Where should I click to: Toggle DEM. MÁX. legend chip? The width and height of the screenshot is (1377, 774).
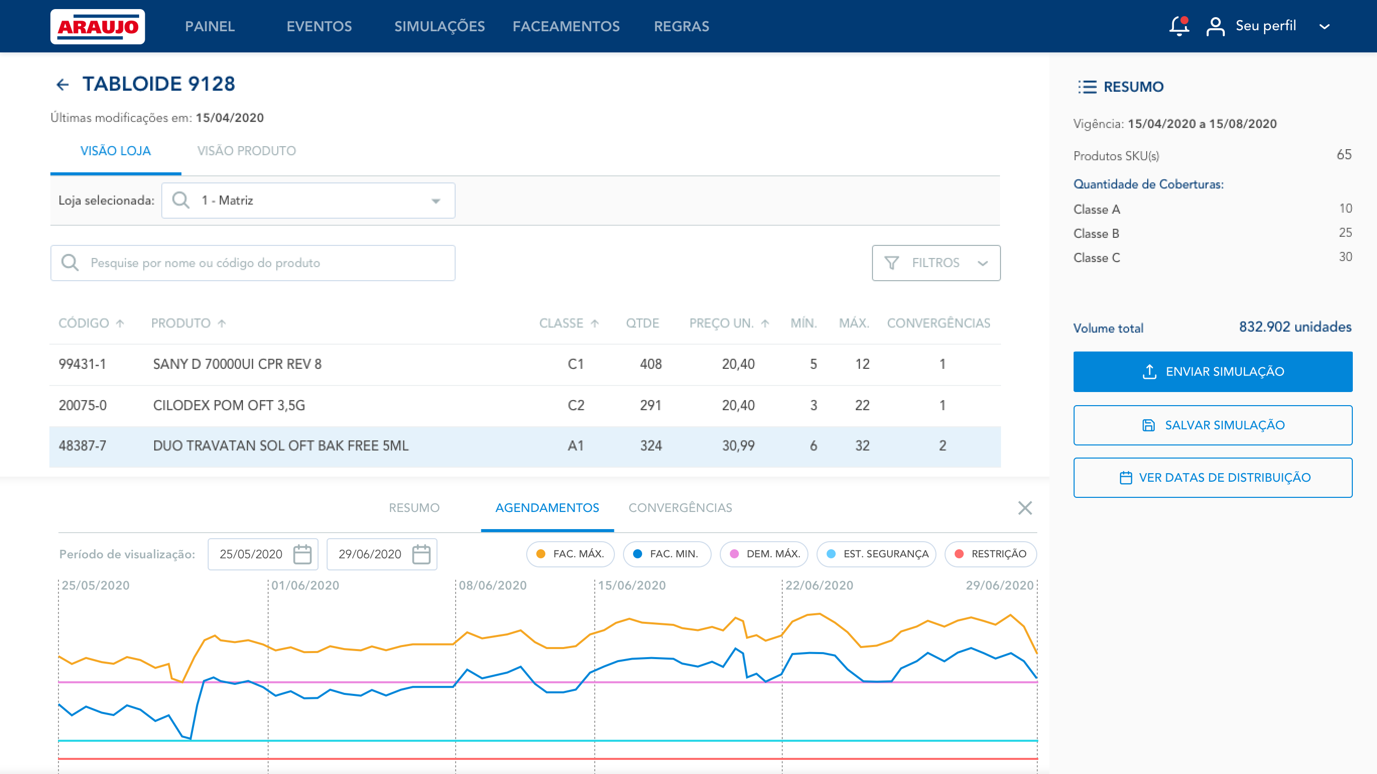764,554
